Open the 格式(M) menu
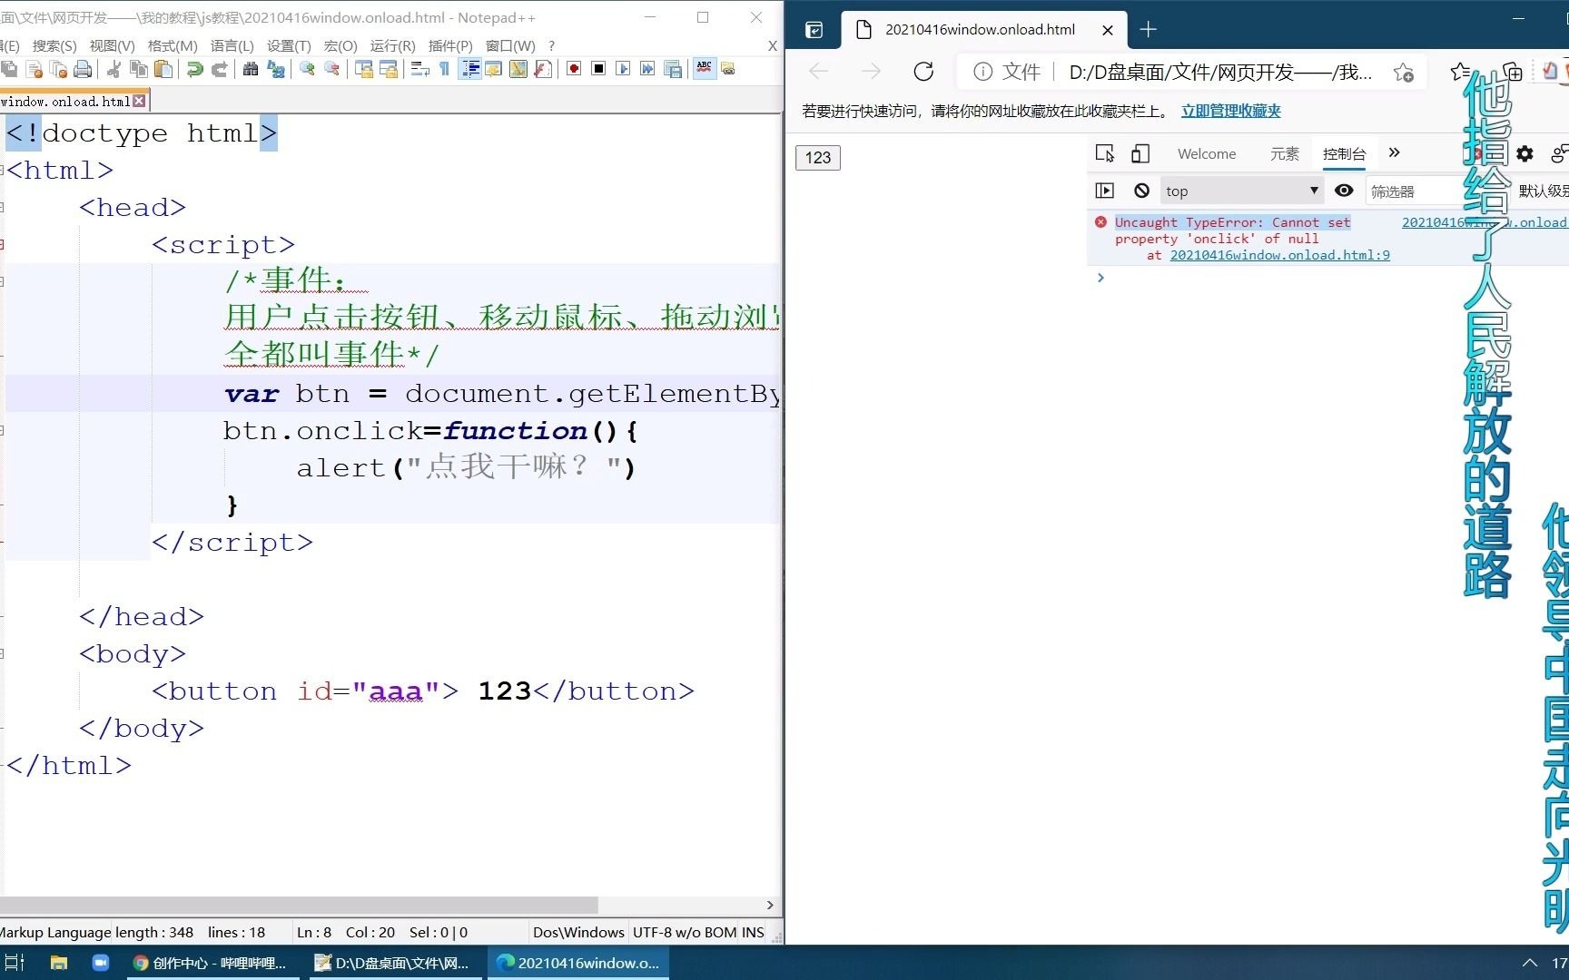 (x=173, y=45)
